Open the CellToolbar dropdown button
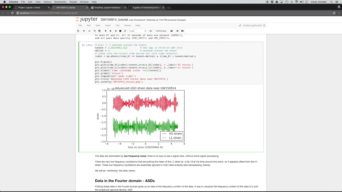 [161, 31]
